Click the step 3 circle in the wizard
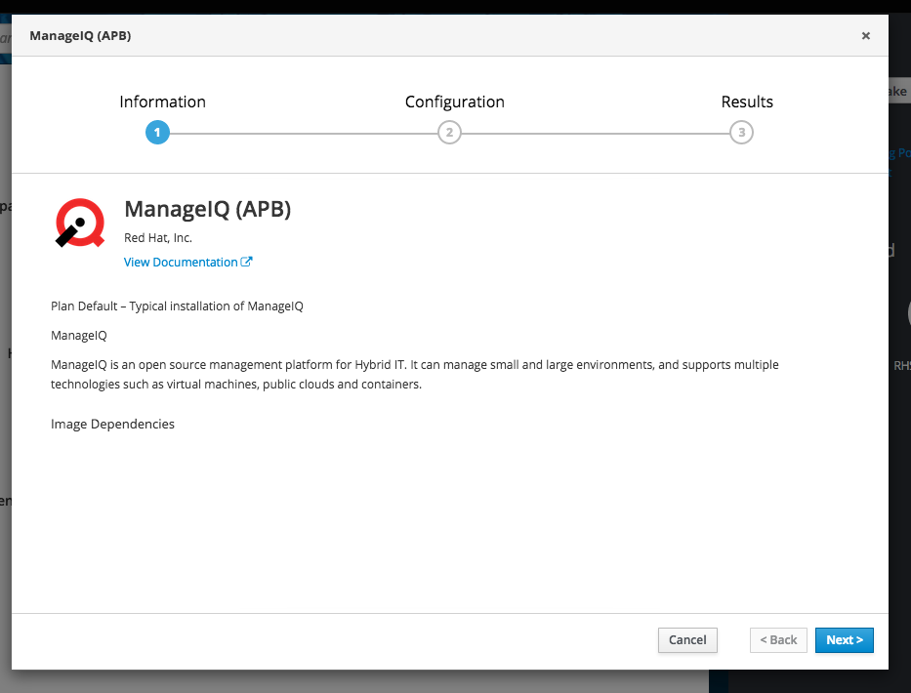This screenshot has height=693, width=911. coord(741,132)
